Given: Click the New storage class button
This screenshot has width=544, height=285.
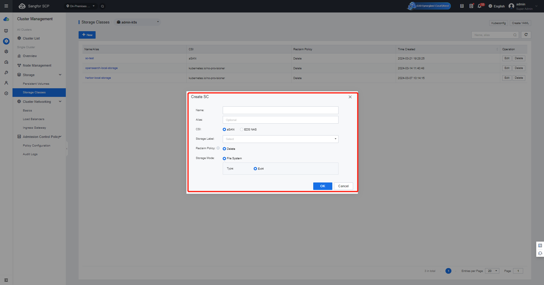Looking at the screenshot, I should [87, 35].
